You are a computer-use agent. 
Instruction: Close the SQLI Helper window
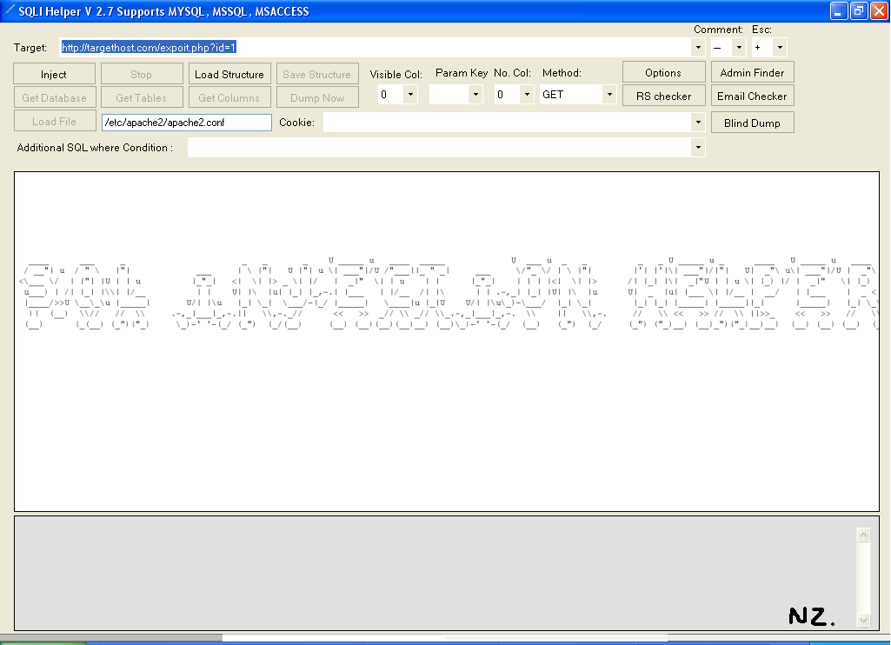point(879,10)
